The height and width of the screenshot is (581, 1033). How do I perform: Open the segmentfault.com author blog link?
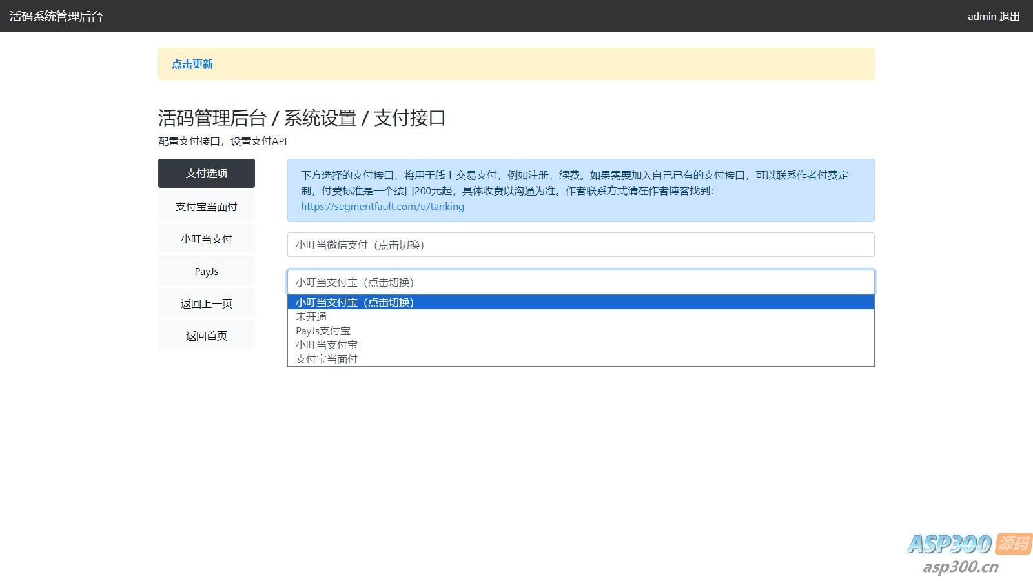[382, 207]
